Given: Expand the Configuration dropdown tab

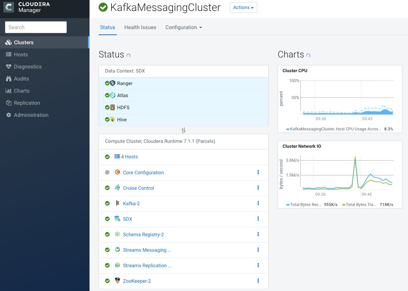Looking at the screenshot, I should 184,27.
